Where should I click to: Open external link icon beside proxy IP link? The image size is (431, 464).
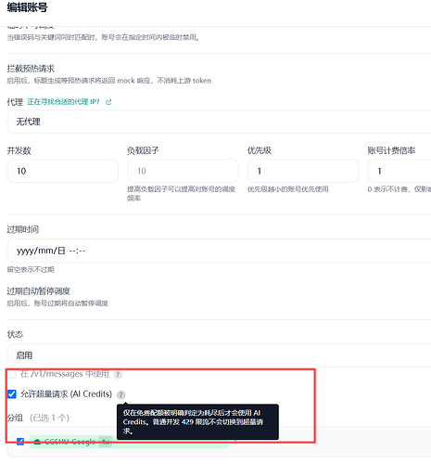tap(108, 102)
